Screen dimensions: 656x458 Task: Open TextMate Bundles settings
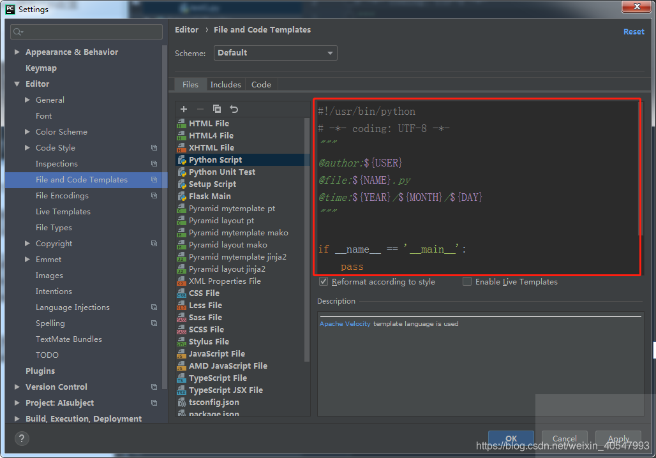pyautogui.click(x=69, y=339)
